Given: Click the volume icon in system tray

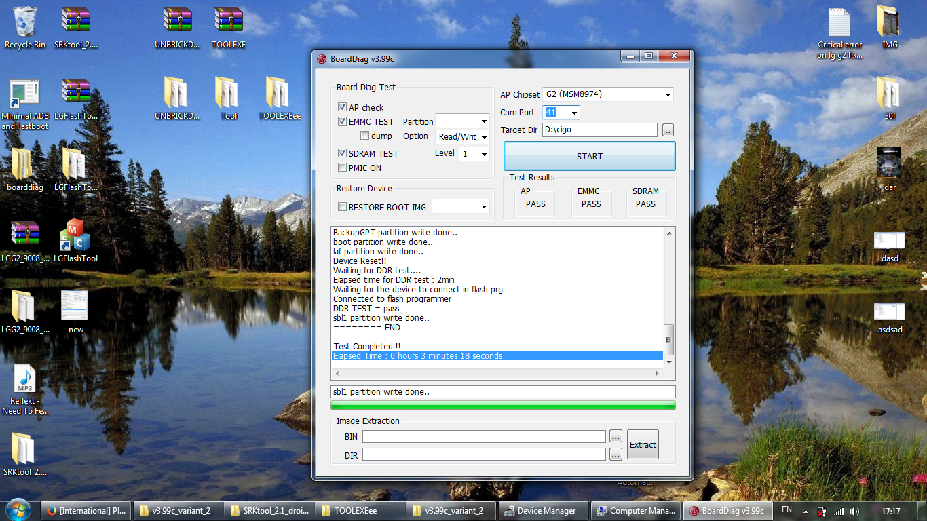Looking at the screenshot, I should pos(854,511).
